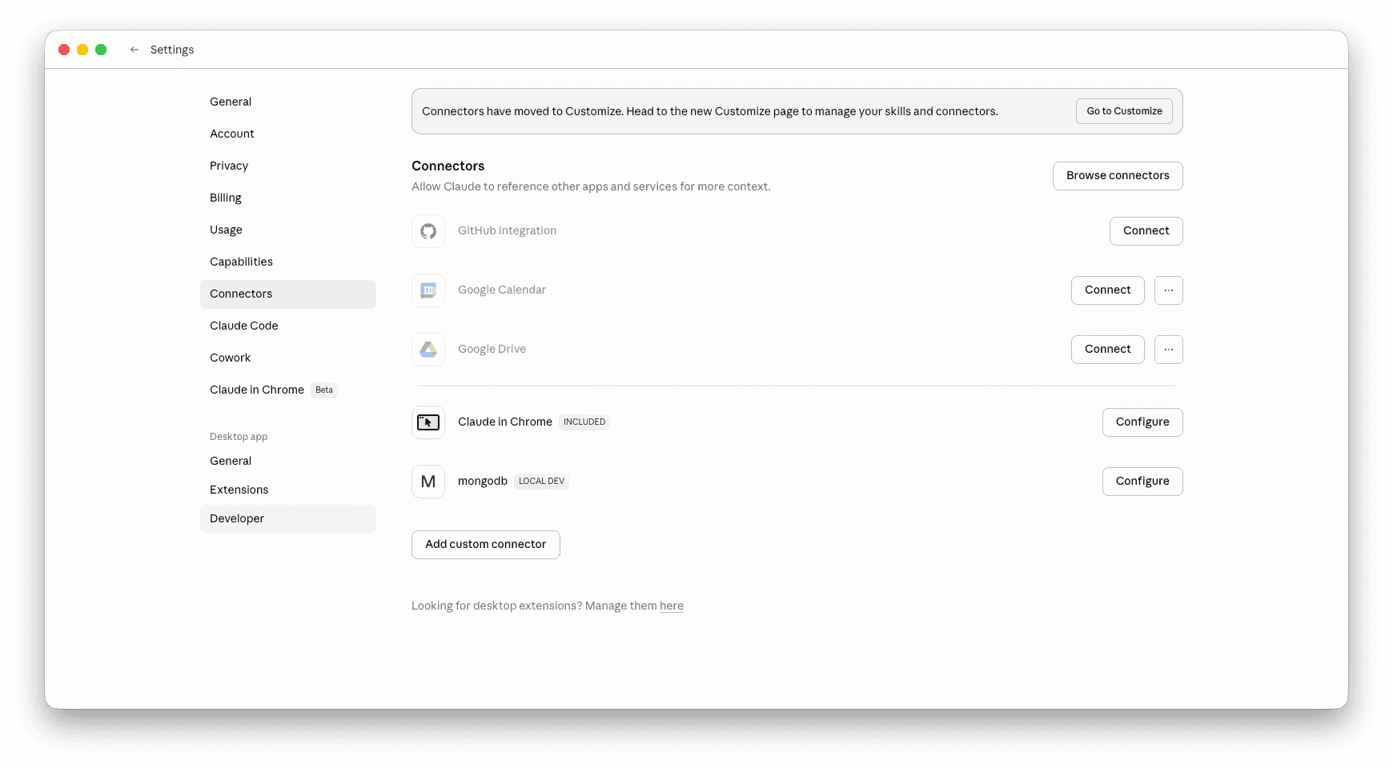
Task: Open the Claude Code settings section
Action: 243,326
